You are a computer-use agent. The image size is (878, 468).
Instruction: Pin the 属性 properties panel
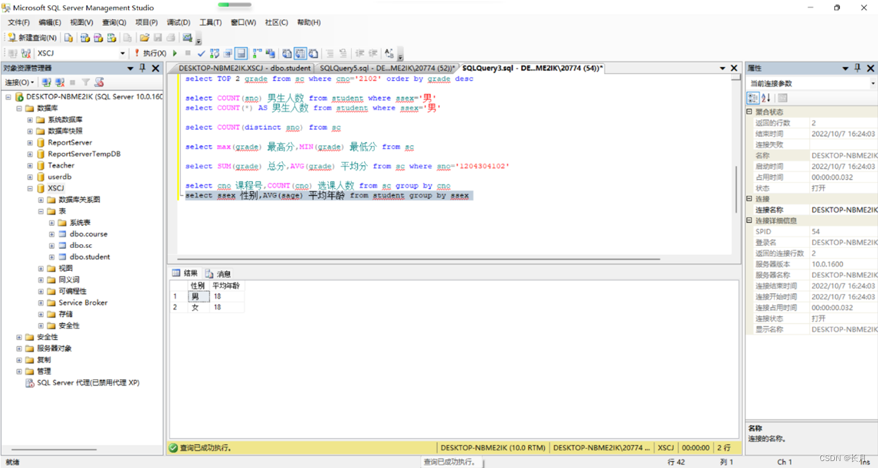(857, 68)
